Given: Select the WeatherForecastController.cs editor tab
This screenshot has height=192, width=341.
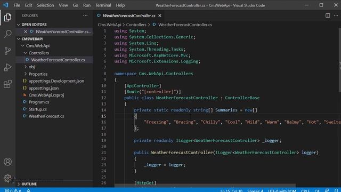Looking at the screenshot, I should tap(129, 15).
